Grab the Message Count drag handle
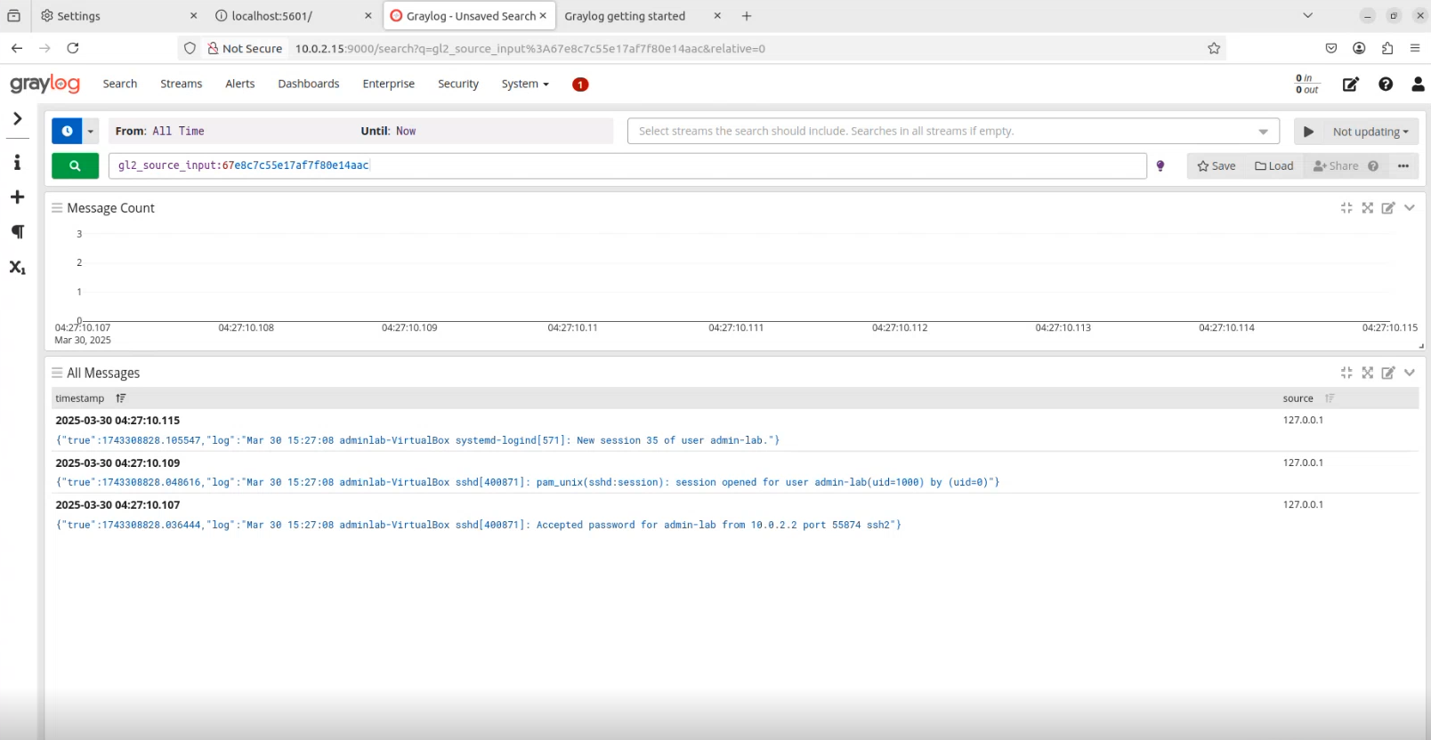Image resolution: width=1431 pixels, height=740 pixels. pos(57,208)
